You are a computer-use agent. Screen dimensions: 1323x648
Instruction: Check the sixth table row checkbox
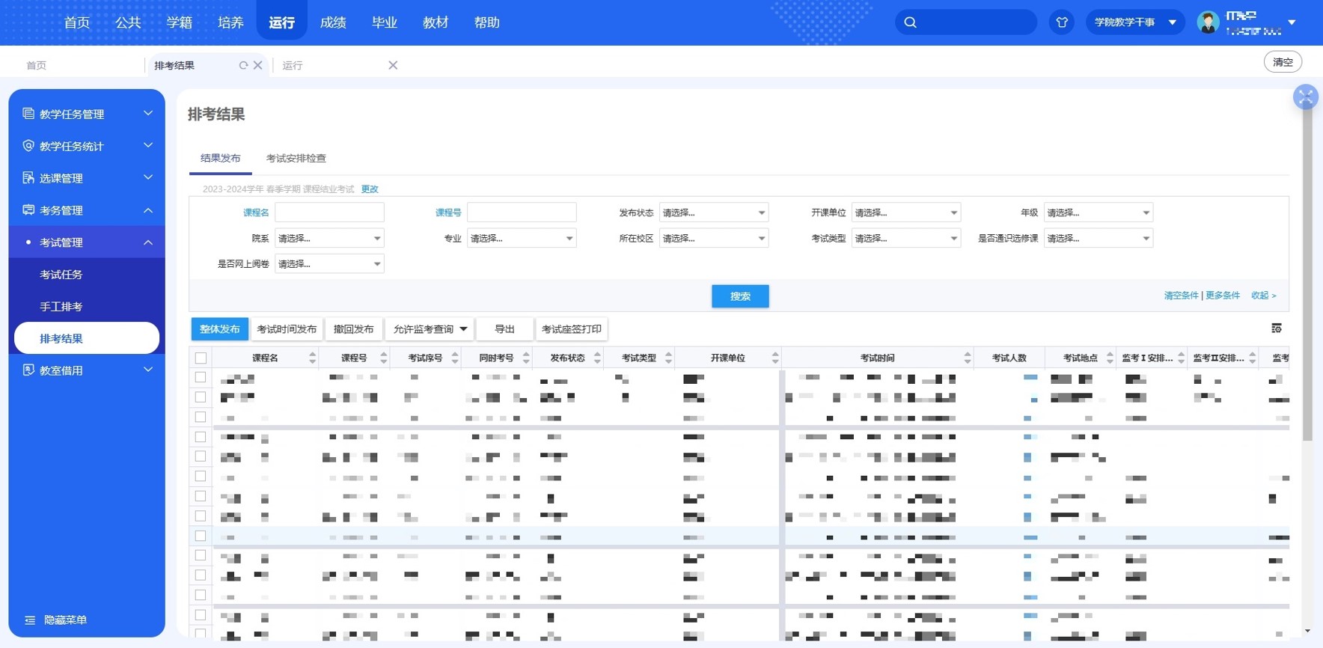pos(201,477)
